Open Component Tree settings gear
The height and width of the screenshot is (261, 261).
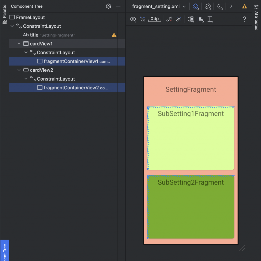coord(108,6)
